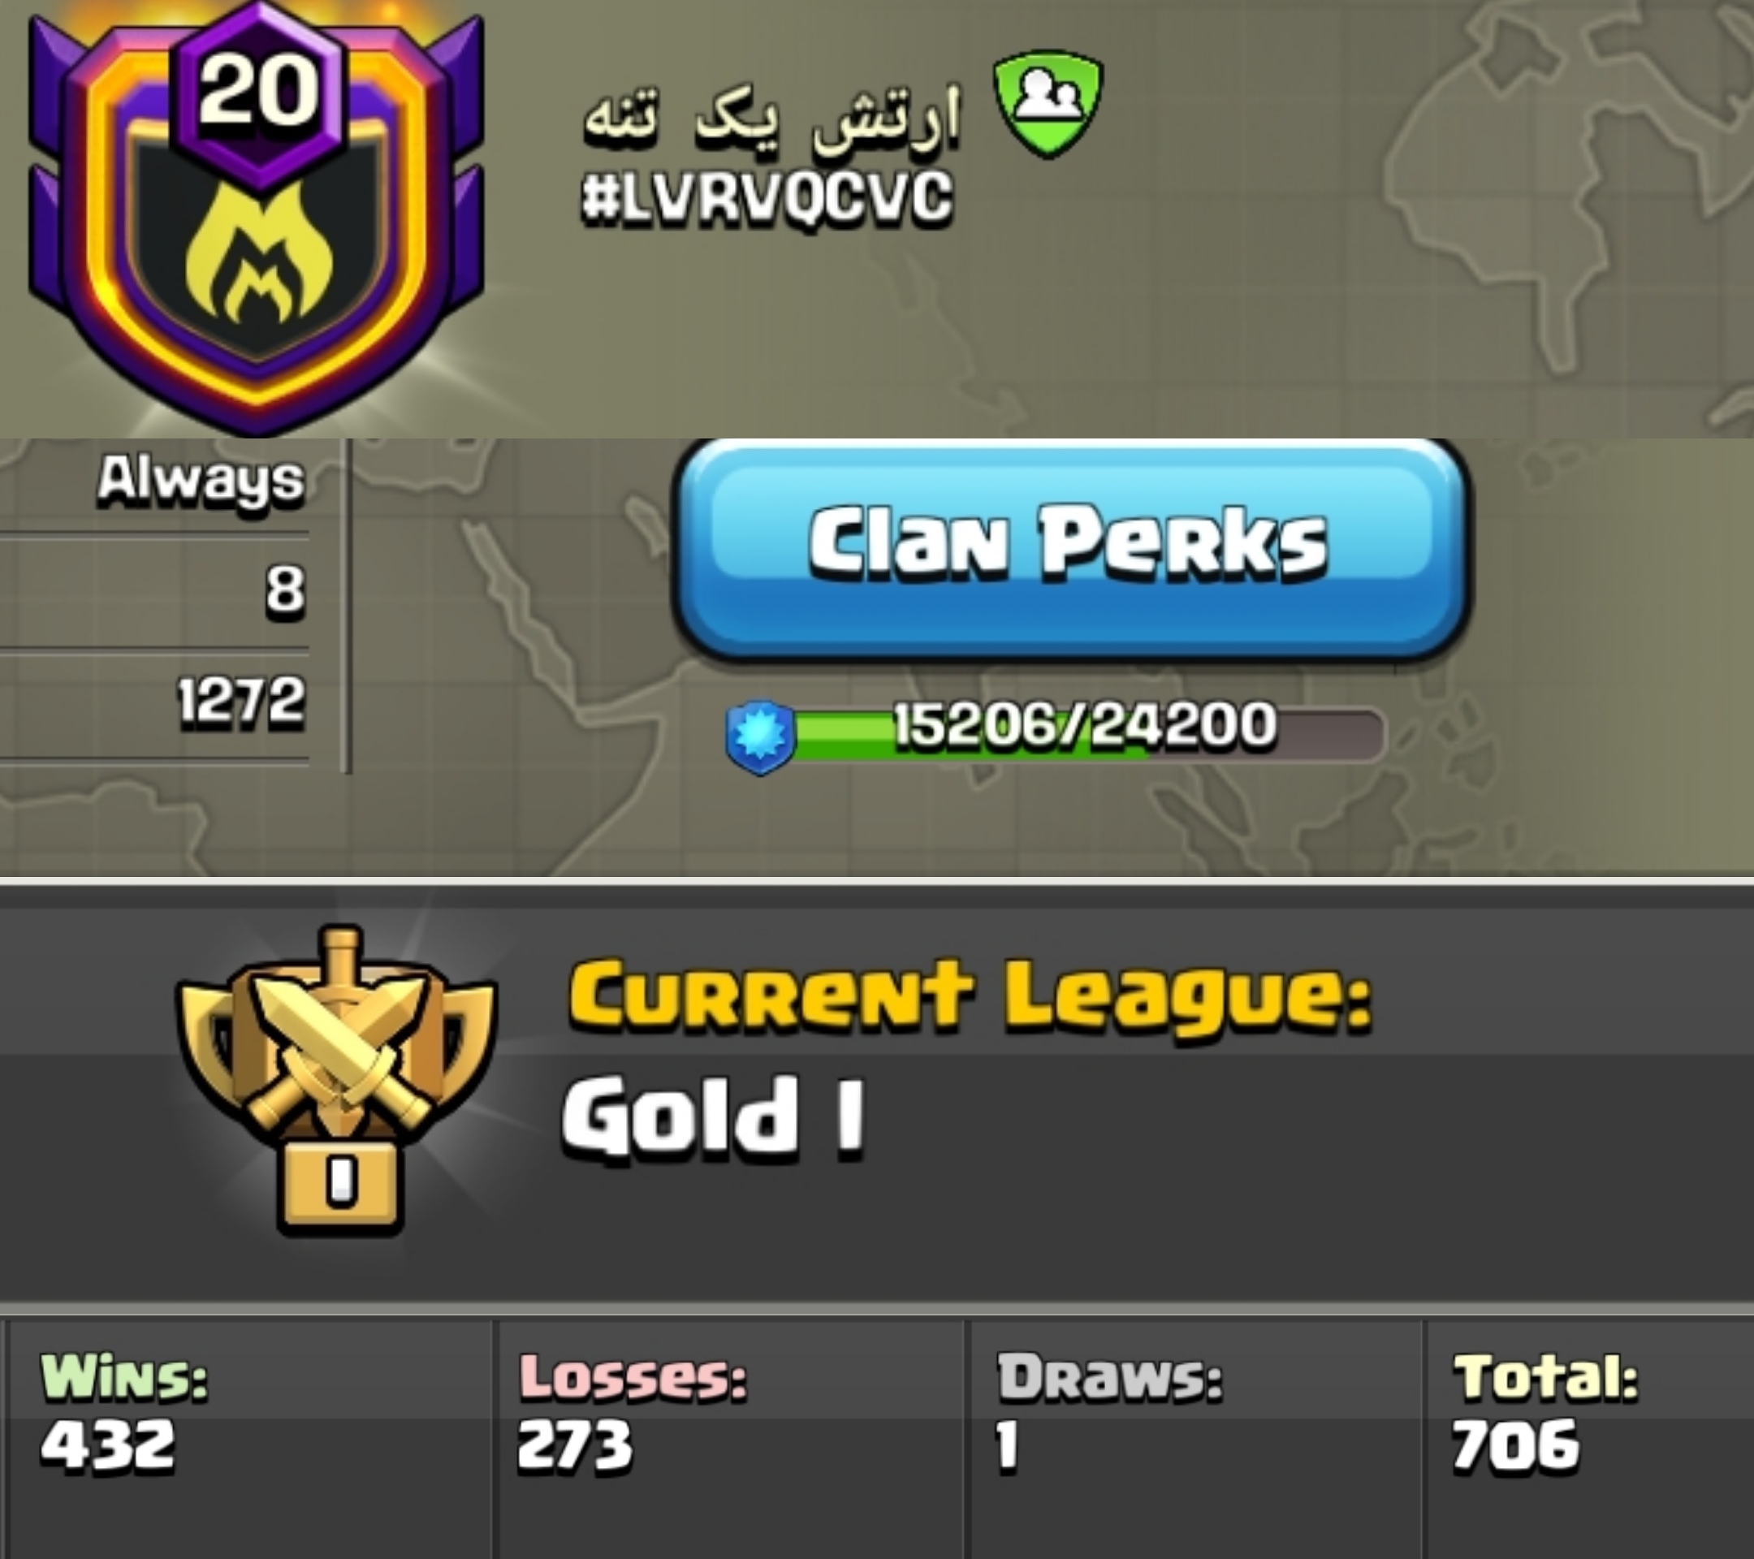Select the Wins 432 stat cell

[248, 1439]
